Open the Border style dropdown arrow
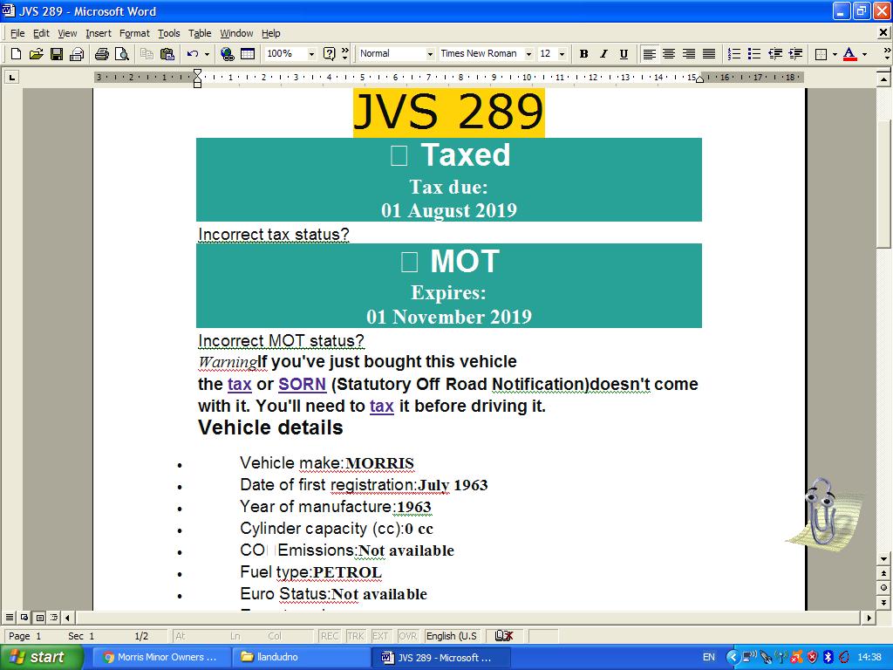The width and height of the screenshot is (893, 670). coord(835,54)
